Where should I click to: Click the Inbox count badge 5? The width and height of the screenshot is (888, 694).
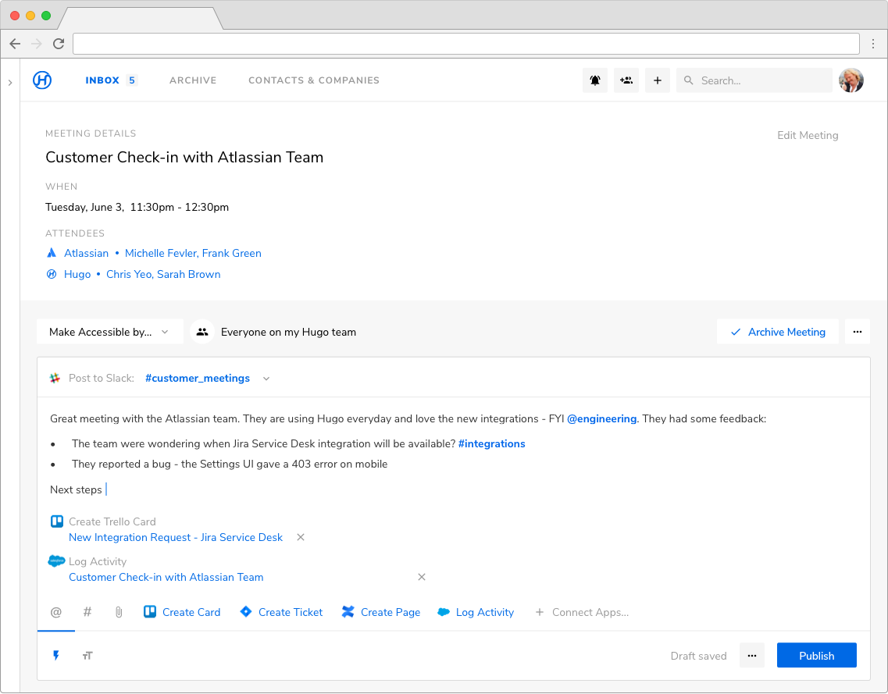132,80
